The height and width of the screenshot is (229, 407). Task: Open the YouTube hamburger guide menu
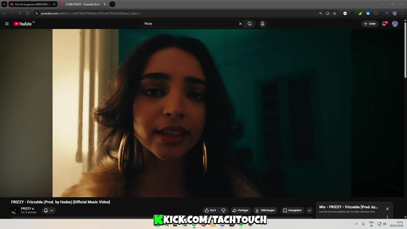[x=7, y=24]
